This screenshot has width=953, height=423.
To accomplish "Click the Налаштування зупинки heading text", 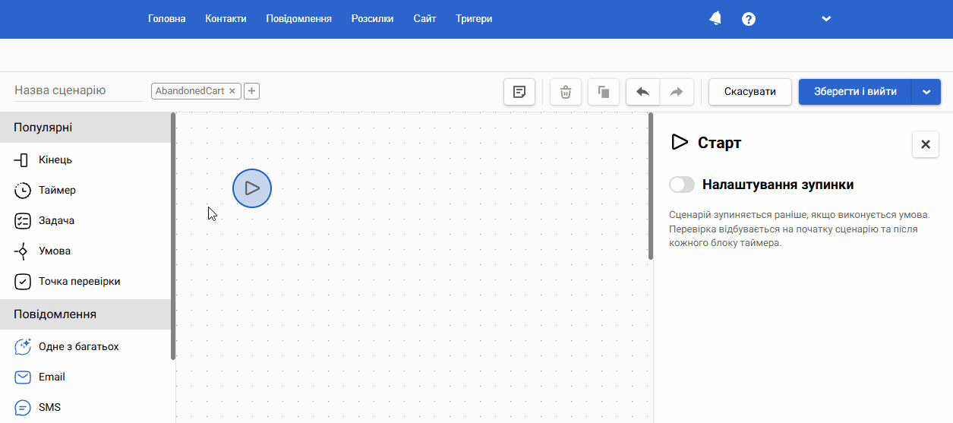I will tap(778, 185).
